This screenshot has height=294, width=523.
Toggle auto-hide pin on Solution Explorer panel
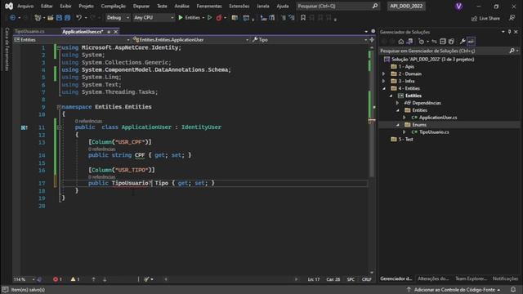pos(509,32)
